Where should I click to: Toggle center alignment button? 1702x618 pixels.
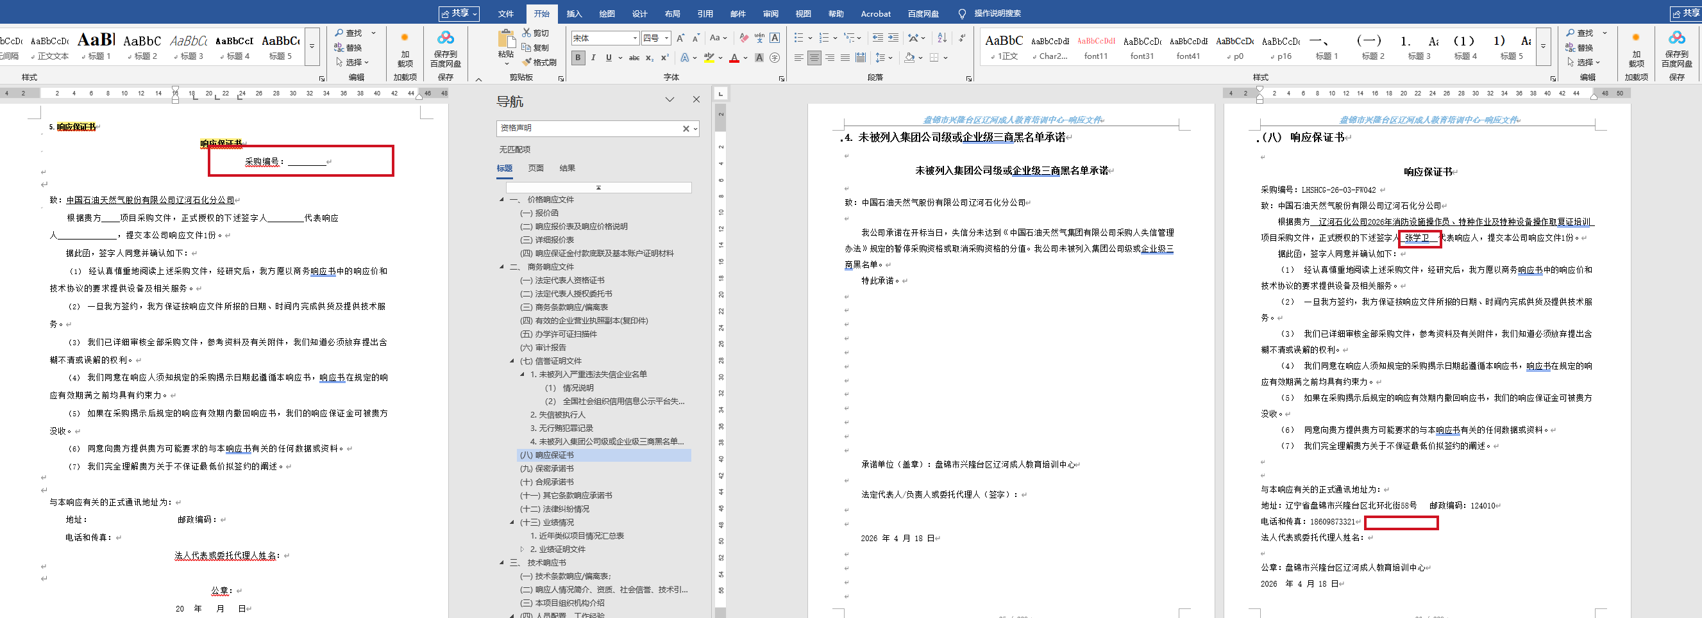pyautogui.click(x=814, y=58)
